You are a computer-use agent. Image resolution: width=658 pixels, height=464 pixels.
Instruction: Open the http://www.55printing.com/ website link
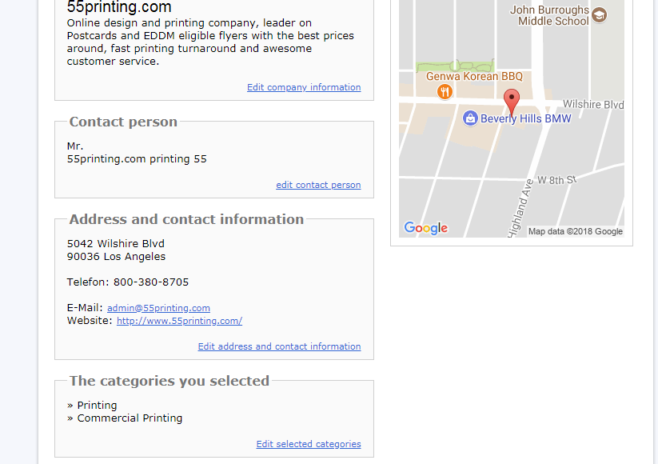click(179, 321)
